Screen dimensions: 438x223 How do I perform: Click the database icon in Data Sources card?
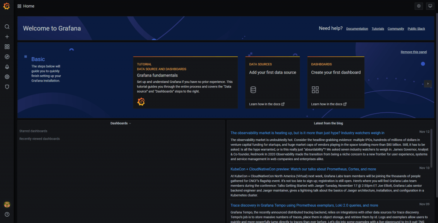253,90
